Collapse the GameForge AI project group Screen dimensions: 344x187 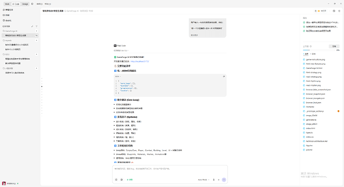click(x=36, y=31)
